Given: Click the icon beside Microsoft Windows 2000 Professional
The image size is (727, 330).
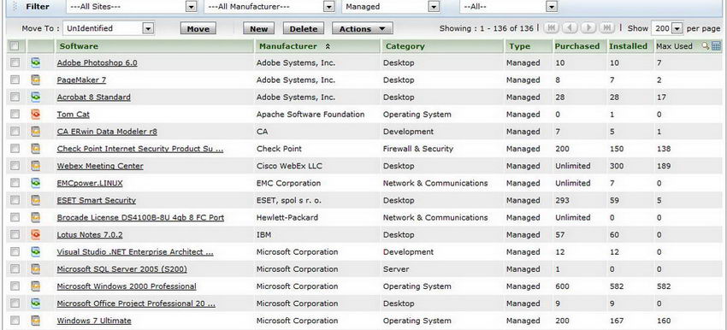Looking at the screenshot, I should (x=35, y=286).
